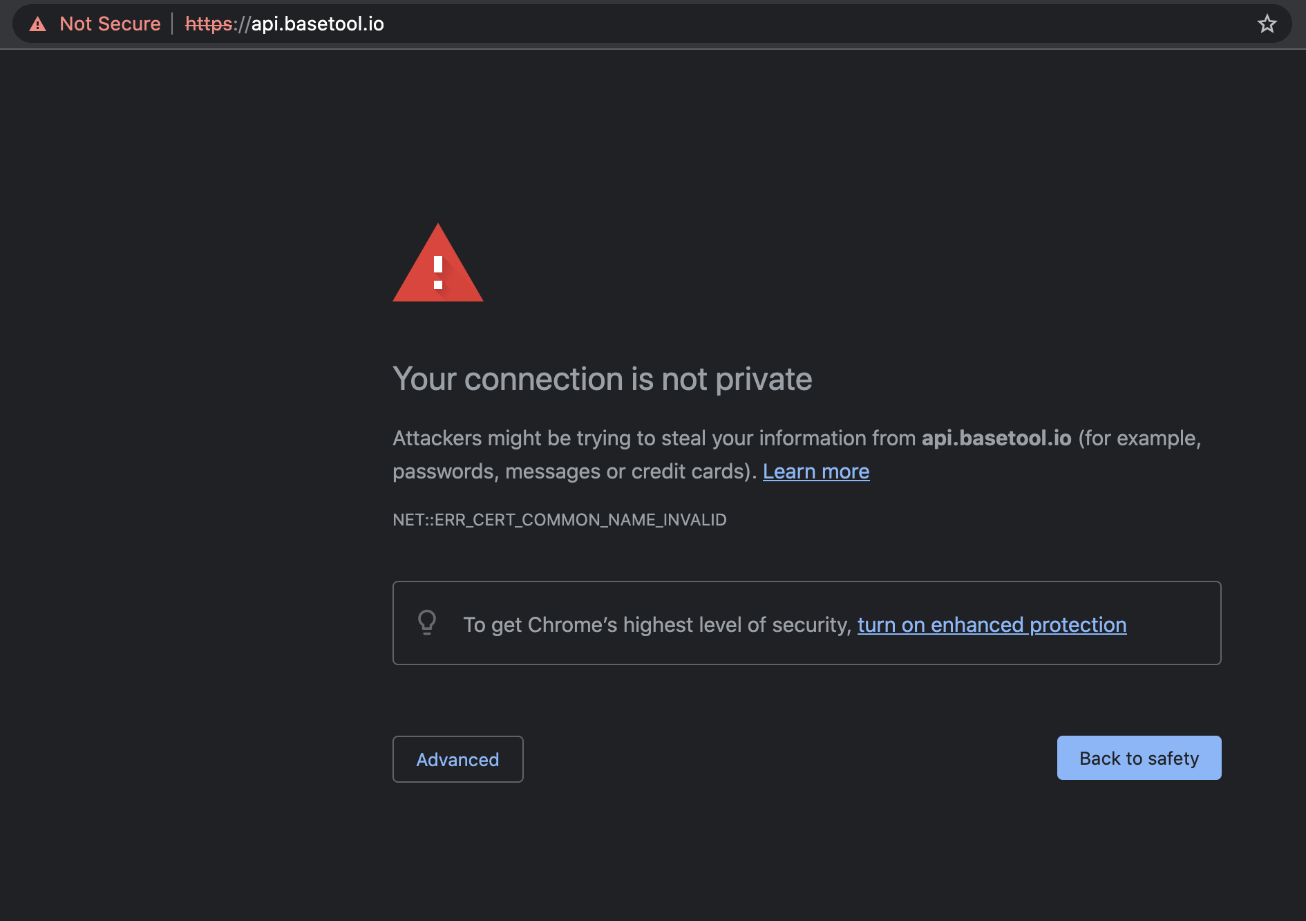
Task: Select the Not Secure label text
Action: point(110,24)
